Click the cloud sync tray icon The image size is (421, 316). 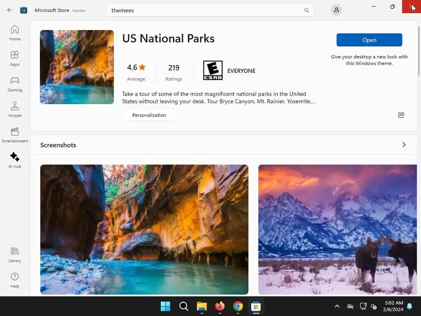[x=350, y=306]
